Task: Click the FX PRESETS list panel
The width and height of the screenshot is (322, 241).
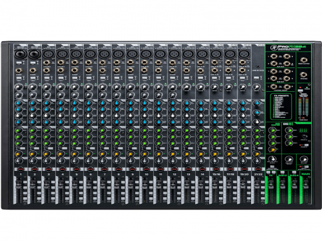Action: point(281,107)
